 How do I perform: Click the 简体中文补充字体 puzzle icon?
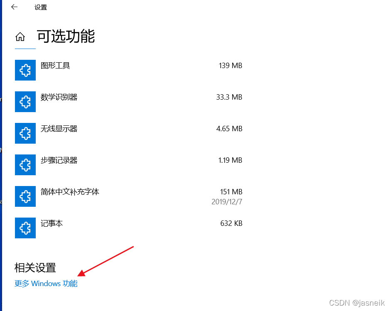point(25,196)
